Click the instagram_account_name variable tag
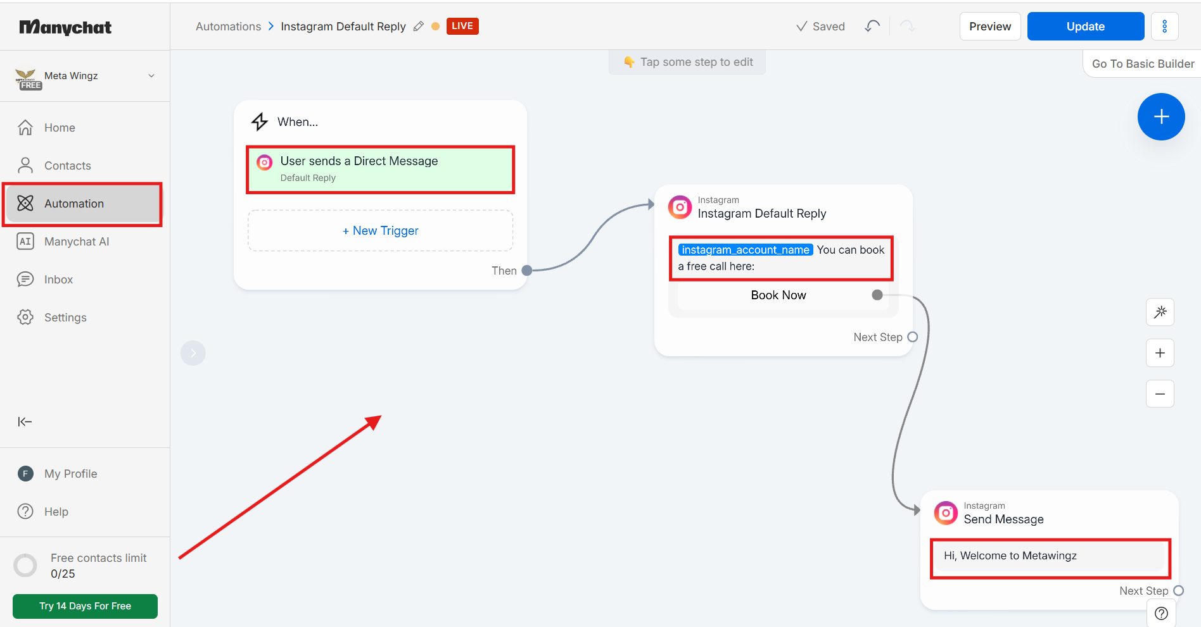Screen dimensions: 1201x627 pos(746,250)
